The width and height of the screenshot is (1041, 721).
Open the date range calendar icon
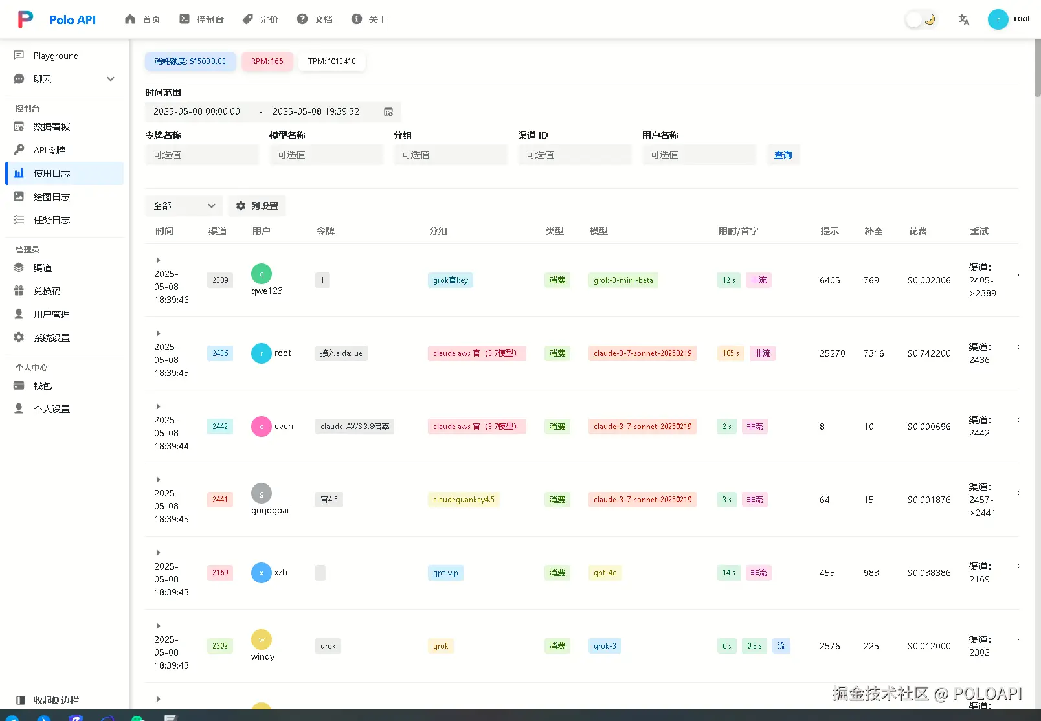click(388, 112)
